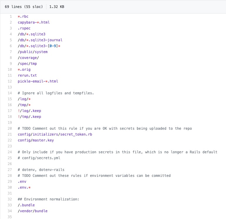Image resolution: width=226 pixels, height=219 pixels.
Task: Click the !/log/.keep rule
Action: [x=29, y=111]
